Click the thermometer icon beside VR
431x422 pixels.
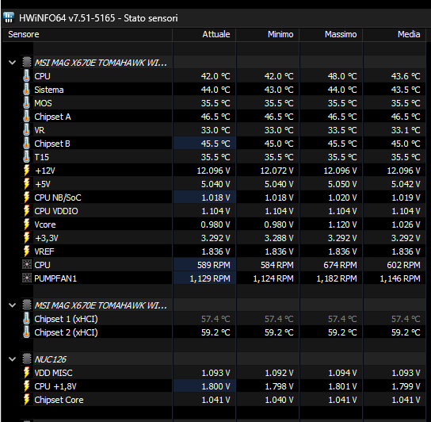pos(26,130)
